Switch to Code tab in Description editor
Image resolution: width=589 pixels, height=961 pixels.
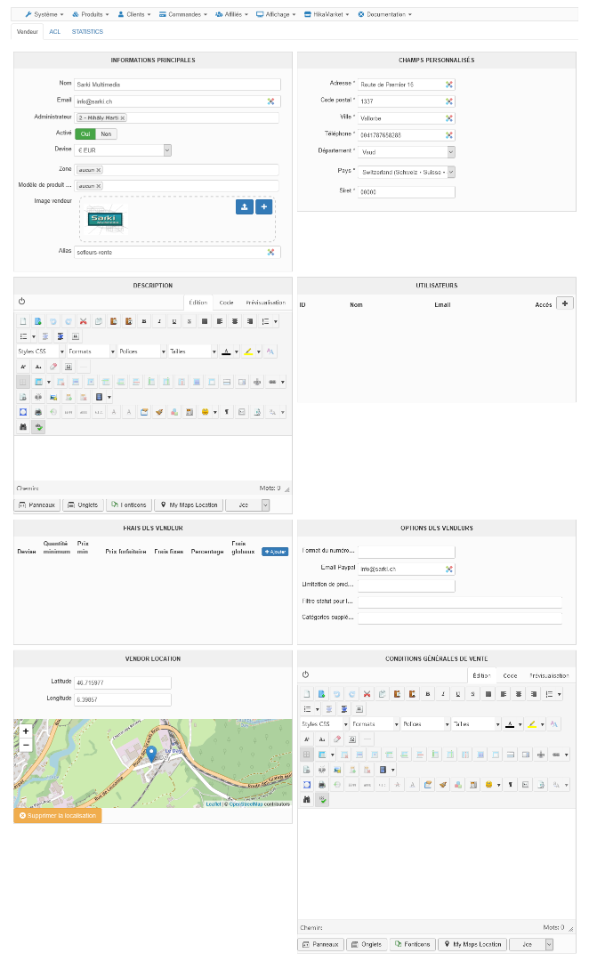(x=226, y=303)
